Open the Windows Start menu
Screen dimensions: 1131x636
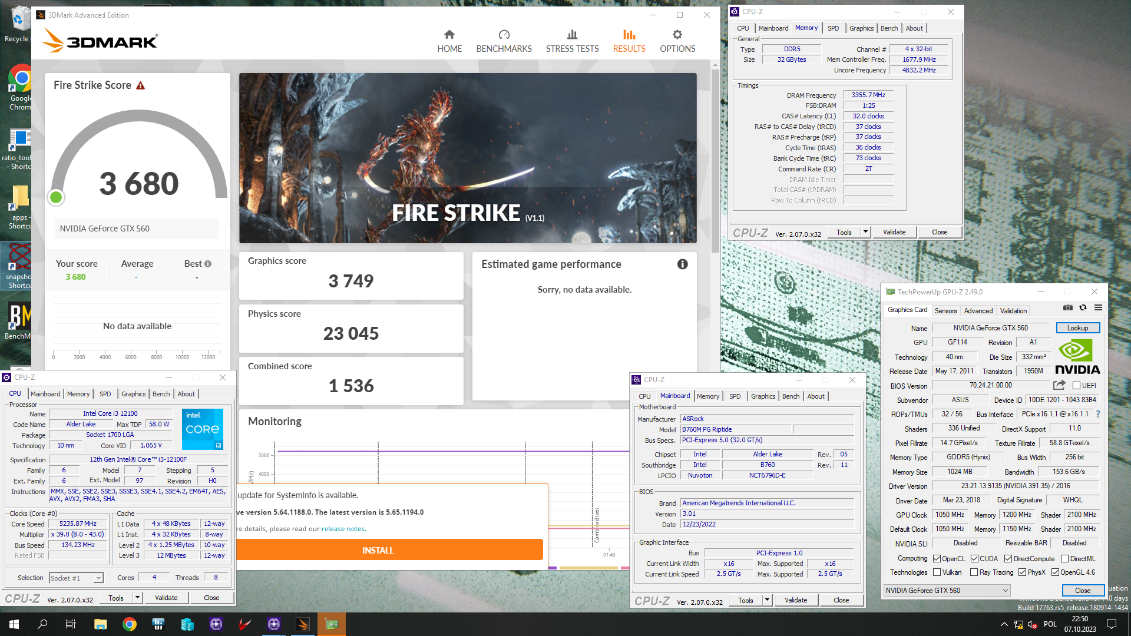point(14,624)
